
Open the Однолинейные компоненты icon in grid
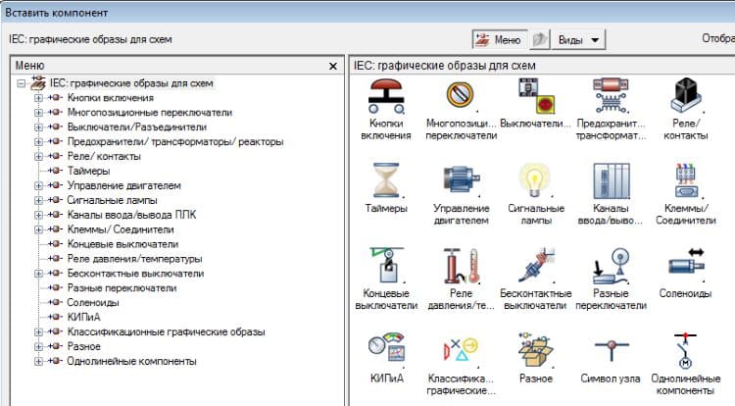[685, 351]
